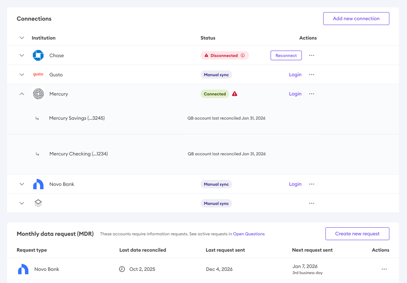The image size is (407, 283).
Task: Click the Monthly data request (MDR) heading
Action: point(55,234)
